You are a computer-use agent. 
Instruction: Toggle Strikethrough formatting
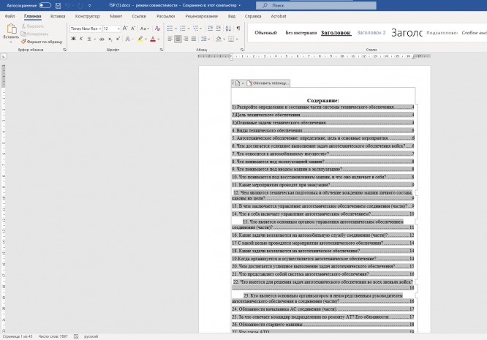point(102,39)
